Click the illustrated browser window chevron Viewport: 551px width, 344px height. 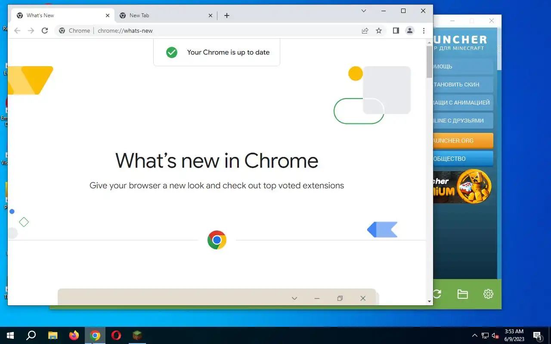(x=294, y=298)
